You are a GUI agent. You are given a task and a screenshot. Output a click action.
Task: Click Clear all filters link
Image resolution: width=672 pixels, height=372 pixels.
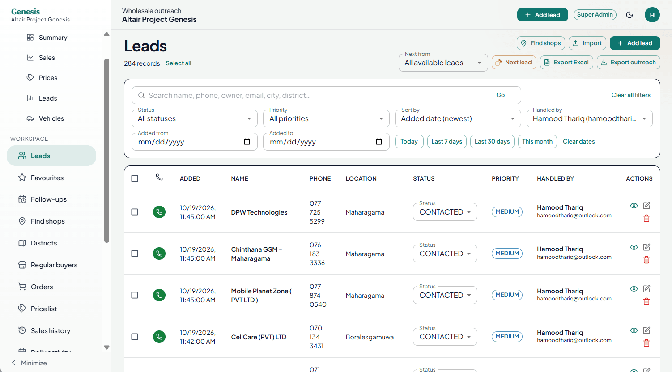[631, 95]
